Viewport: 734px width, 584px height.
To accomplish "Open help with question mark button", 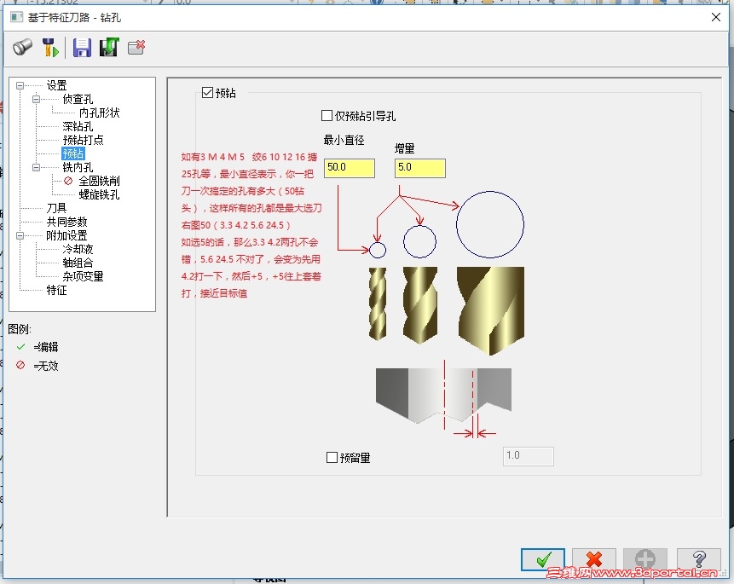I will 699,559.
